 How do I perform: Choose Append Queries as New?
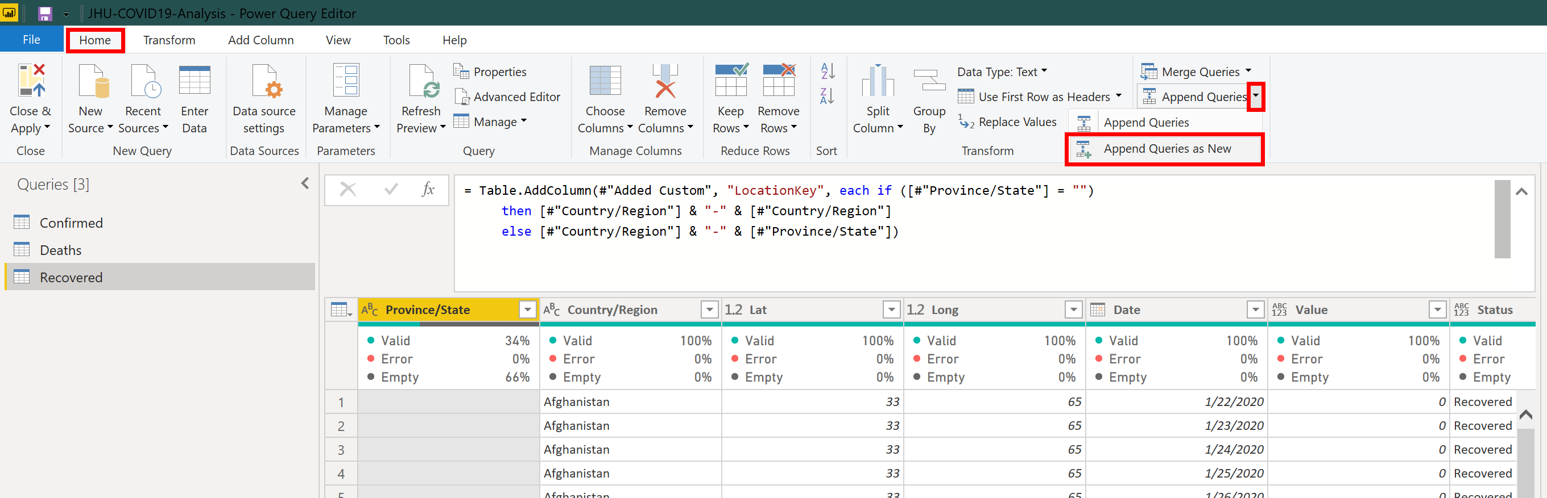[1164, 149]
